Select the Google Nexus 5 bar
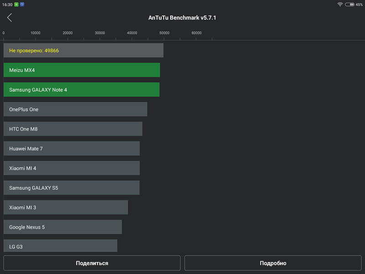Image resolution: width=365 pixels, height=274 pixels. pos(63,227)
